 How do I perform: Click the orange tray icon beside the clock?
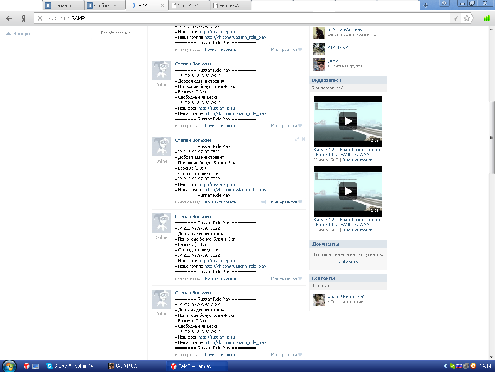point(473,366)
